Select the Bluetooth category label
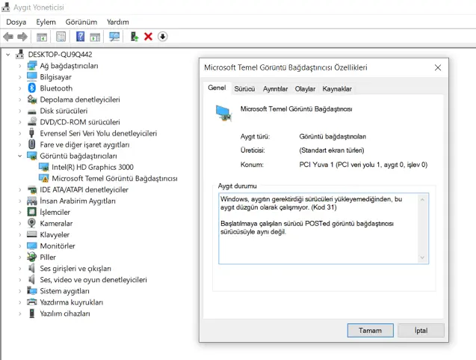 tap(56, 88)
